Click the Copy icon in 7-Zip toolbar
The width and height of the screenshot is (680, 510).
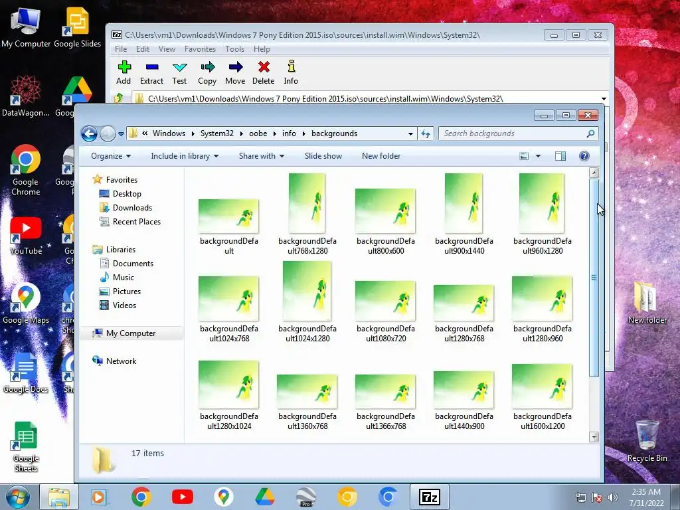207,73
